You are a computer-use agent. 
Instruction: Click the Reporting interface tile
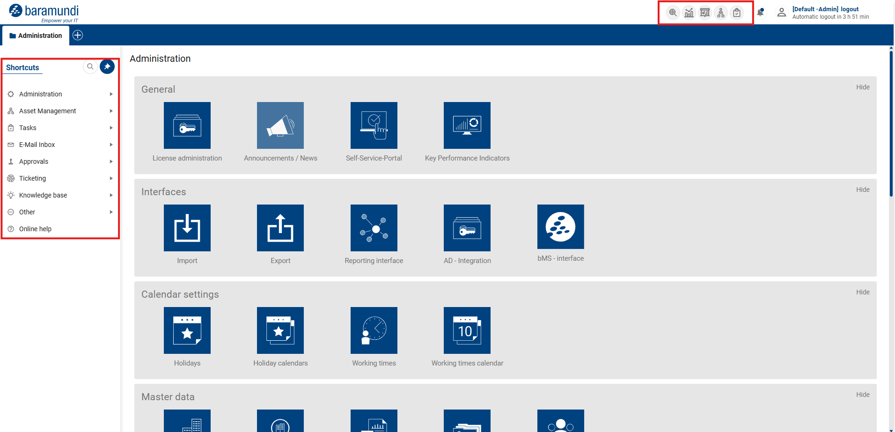tap(374, 228)
